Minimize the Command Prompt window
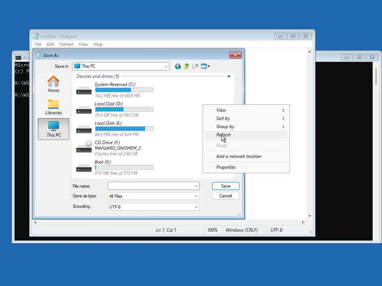The image size is (382, 286). (x=347, y=57)
